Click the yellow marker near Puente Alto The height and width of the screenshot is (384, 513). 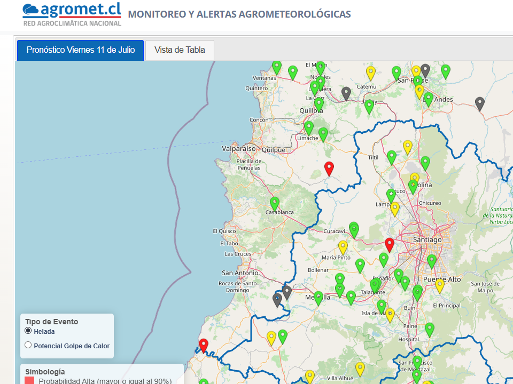pos(440,285)
